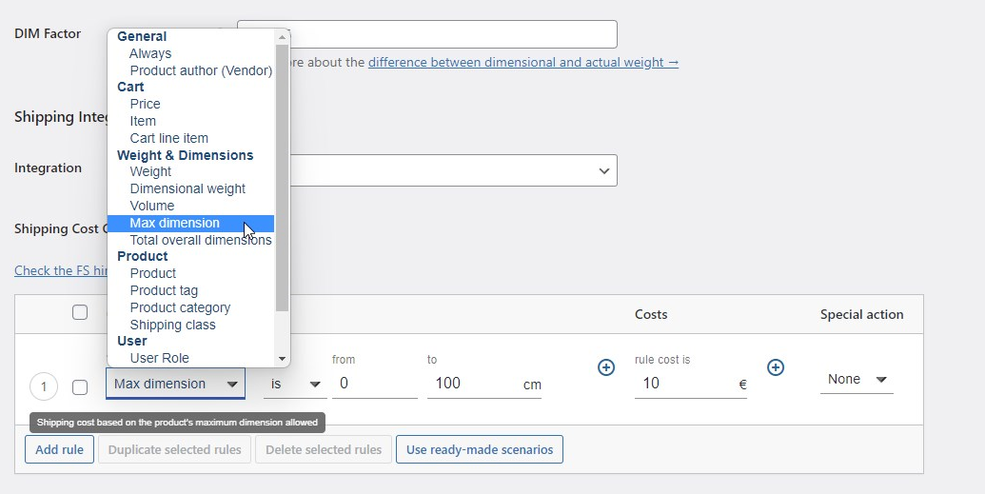Image resolution: width=985 pixels, height=494 pixels.
Task: Click the rule number 1 circle handle
Action: (x=44, y=386)
